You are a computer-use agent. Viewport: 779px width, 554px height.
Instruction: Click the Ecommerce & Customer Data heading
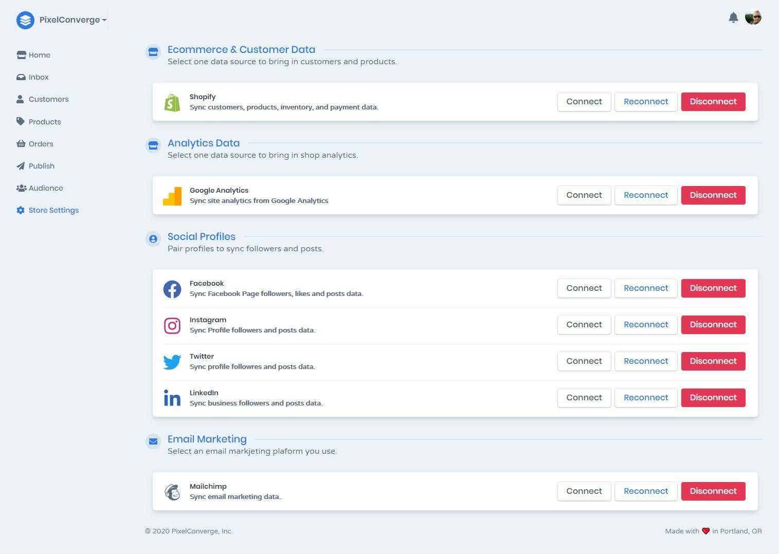[241, 50]
